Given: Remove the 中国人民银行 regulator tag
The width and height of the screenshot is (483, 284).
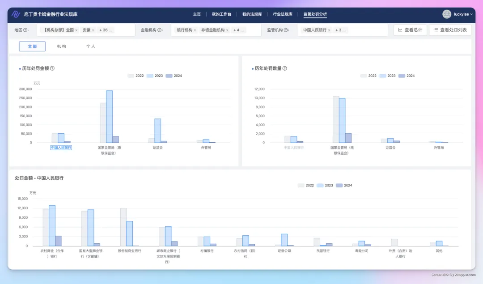Looking at the screenshot, I should pos(329,30).
